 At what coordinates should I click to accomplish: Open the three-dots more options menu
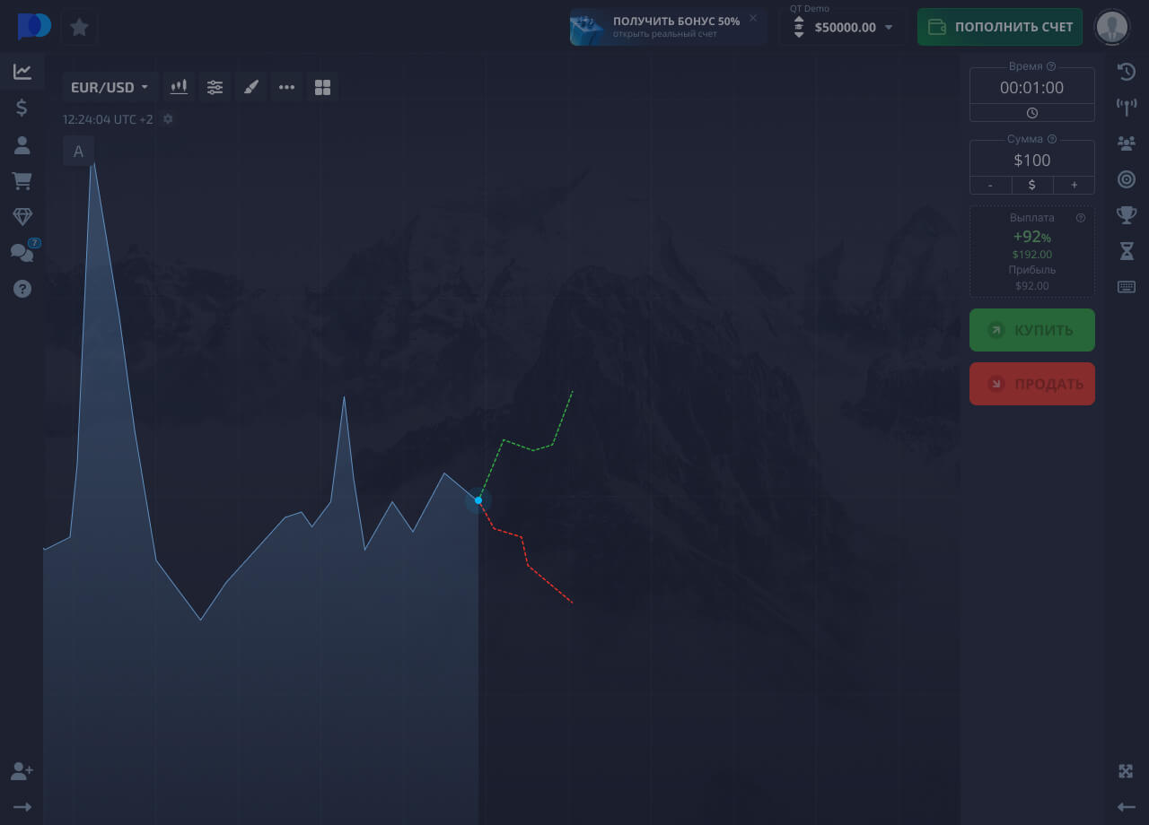point(286,87)
